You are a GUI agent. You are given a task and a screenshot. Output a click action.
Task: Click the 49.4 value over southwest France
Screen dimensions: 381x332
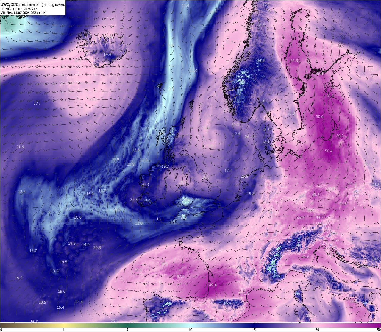pos(213,285)
